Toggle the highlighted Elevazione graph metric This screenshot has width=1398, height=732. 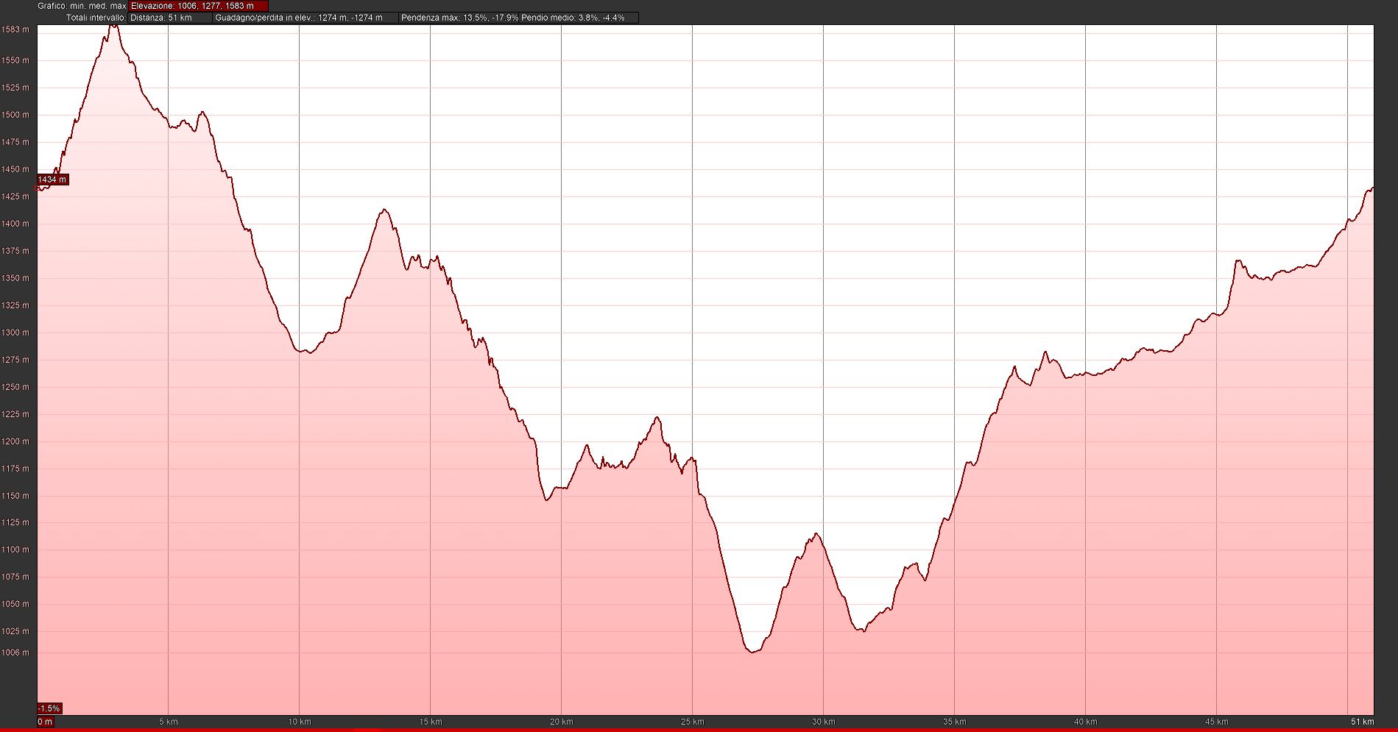(198, 6)
